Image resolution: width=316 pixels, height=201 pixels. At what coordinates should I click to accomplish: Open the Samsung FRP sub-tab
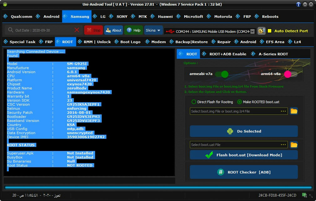click(46, 42)
